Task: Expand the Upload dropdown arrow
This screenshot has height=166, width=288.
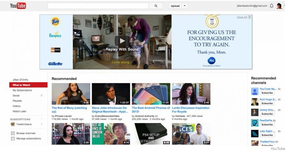Action: coord(184,6)
